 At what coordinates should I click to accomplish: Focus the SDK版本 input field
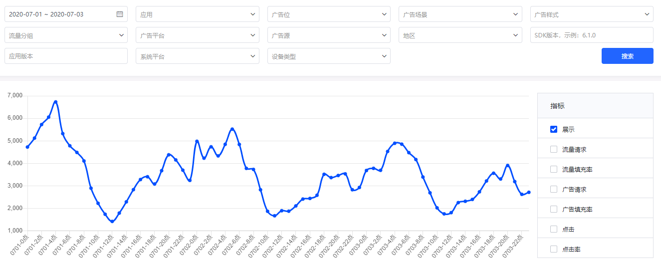pos(592,35)
